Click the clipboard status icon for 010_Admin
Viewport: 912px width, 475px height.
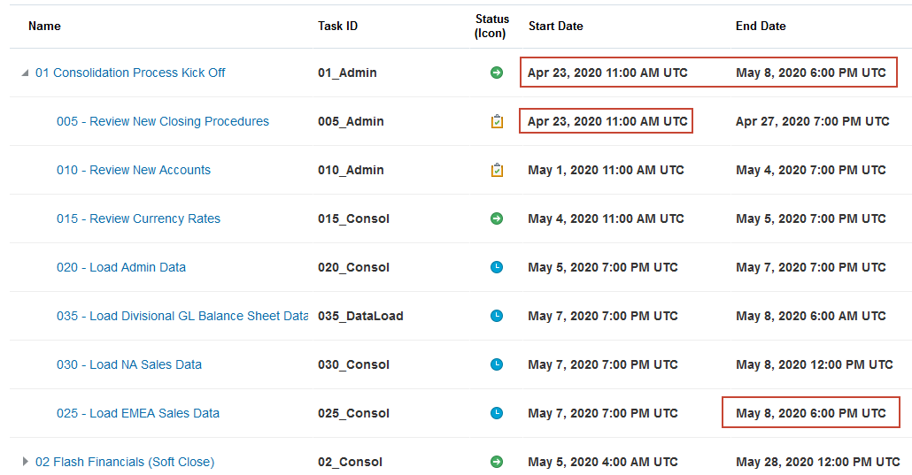(x=497, y=170)
